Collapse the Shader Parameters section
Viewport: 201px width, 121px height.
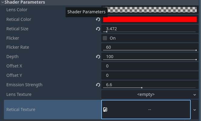pos(3,2)
